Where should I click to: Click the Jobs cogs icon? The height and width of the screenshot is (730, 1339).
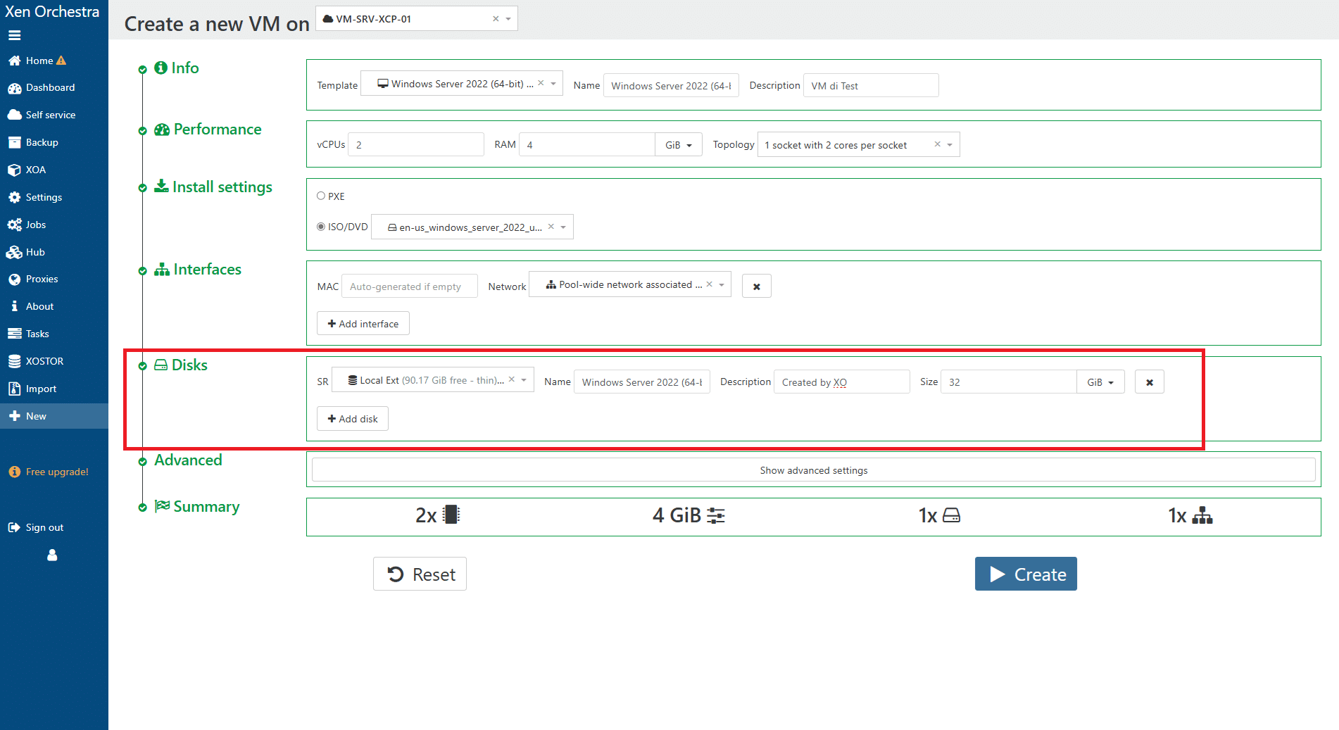coord(14,225)
